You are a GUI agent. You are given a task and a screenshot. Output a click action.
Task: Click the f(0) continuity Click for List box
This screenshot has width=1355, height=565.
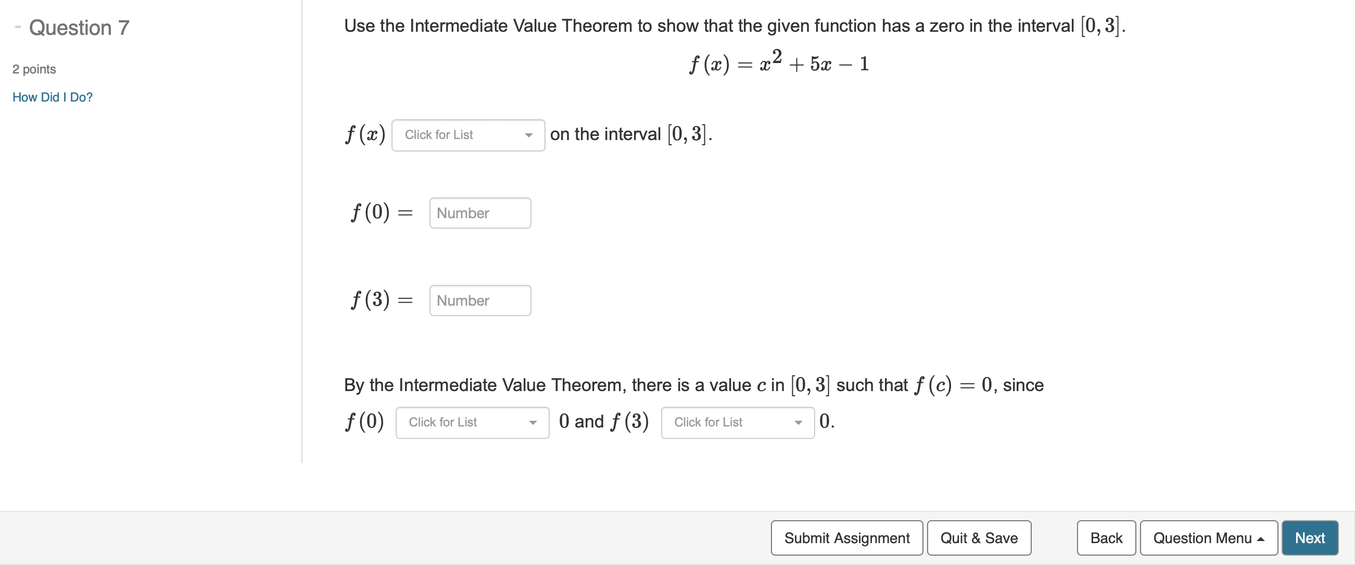click(x=472, y=422)
